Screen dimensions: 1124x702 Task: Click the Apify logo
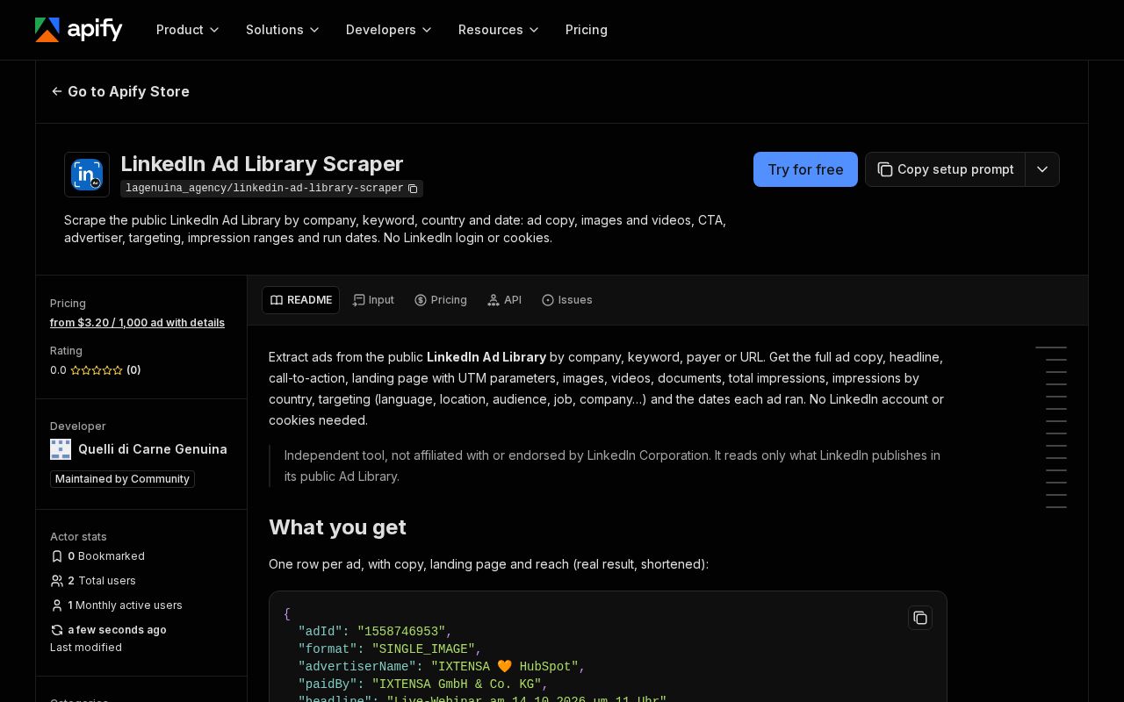click(79, 30)
